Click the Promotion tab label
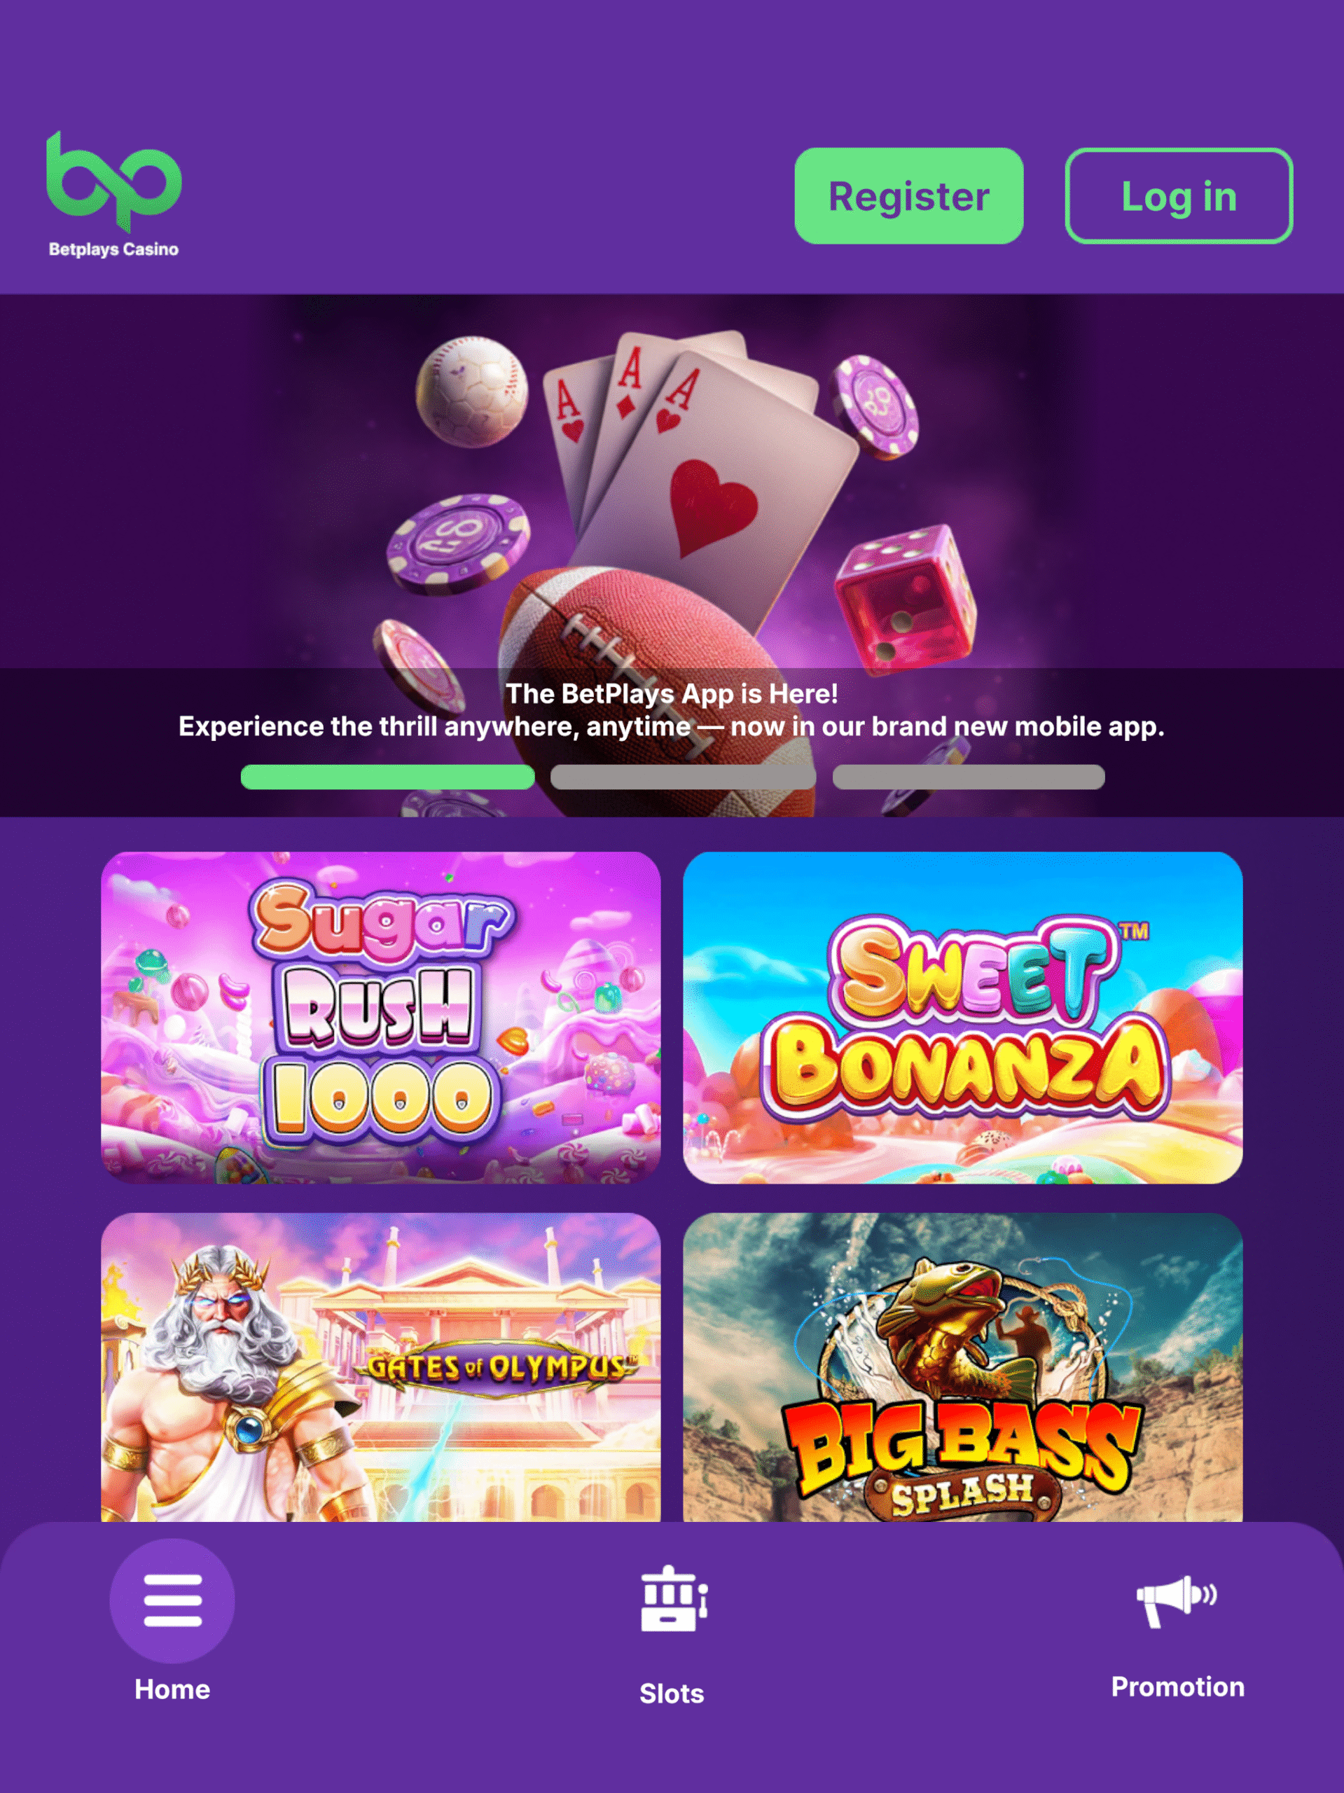The width and height of the screenshot is (1344, 1793). click(x=1178, y=1687)
